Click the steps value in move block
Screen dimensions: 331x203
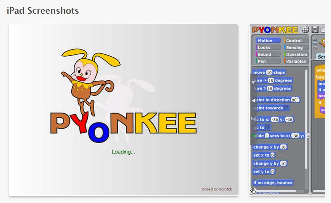tap(269, 73)
